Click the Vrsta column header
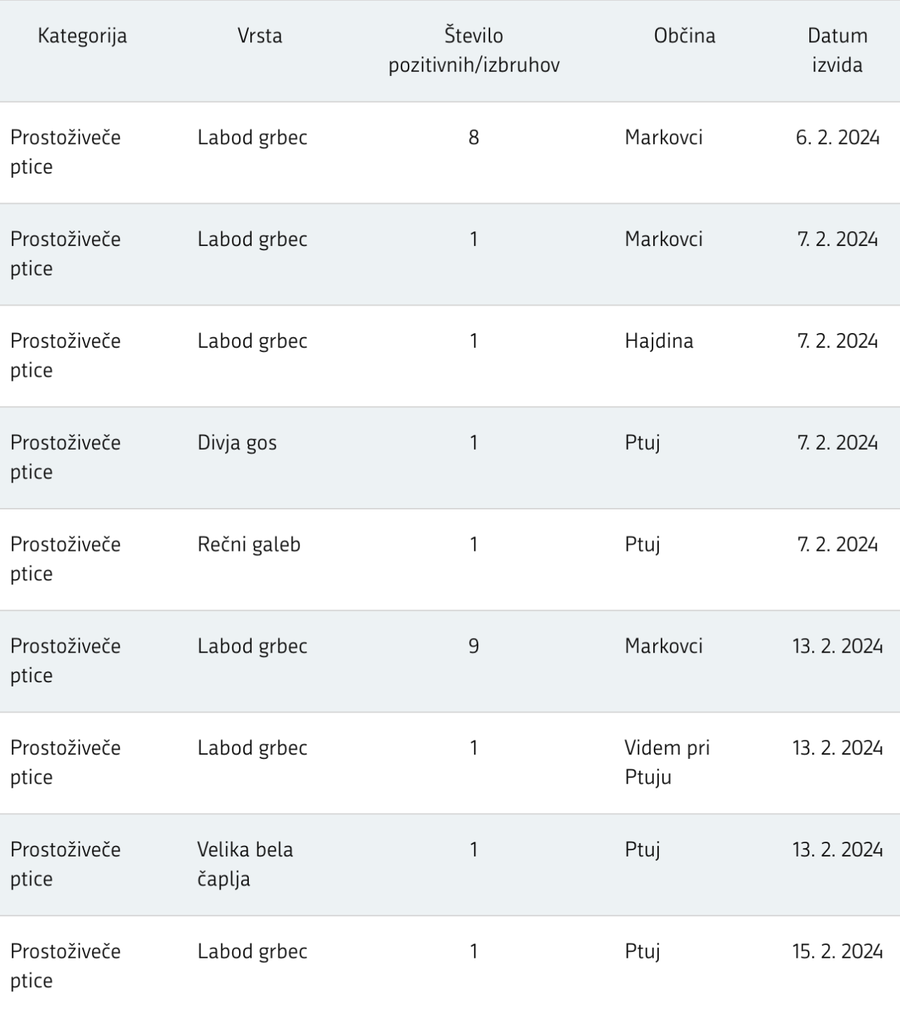The height and width of the screenshot is (1016, 900). 259,36
